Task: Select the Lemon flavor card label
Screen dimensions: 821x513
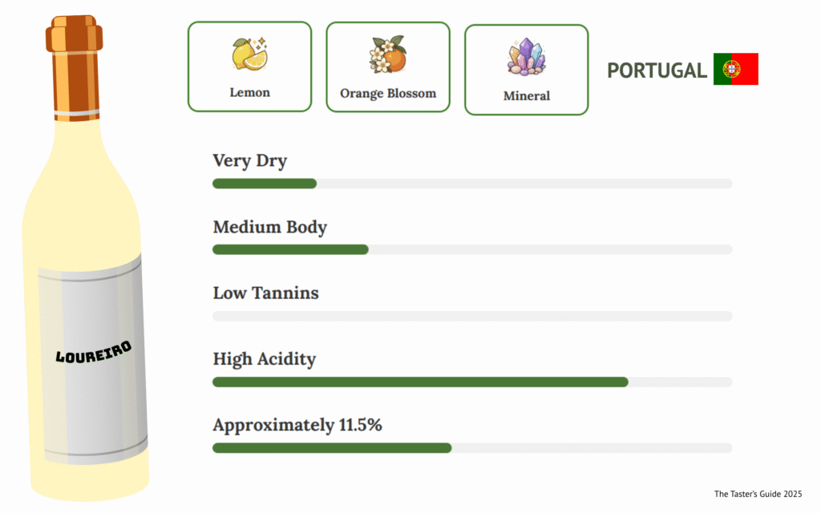Action: point(249,92)
